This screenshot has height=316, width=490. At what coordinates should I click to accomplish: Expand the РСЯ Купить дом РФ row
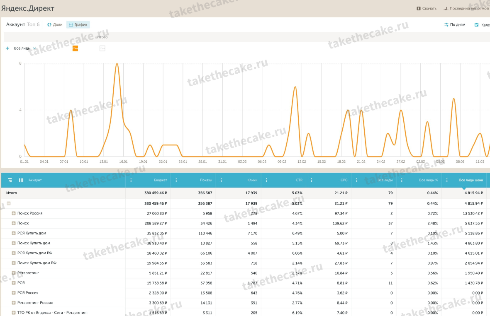[x=14, y=253]
